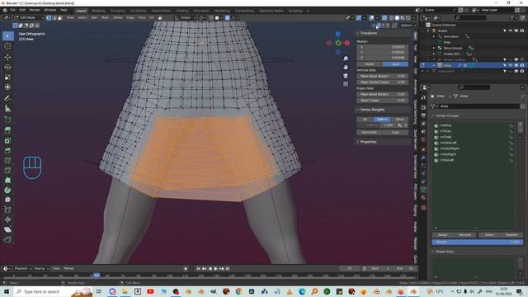
Task: Select the Edge Slide tool
Action: click(x=7, y=210)
